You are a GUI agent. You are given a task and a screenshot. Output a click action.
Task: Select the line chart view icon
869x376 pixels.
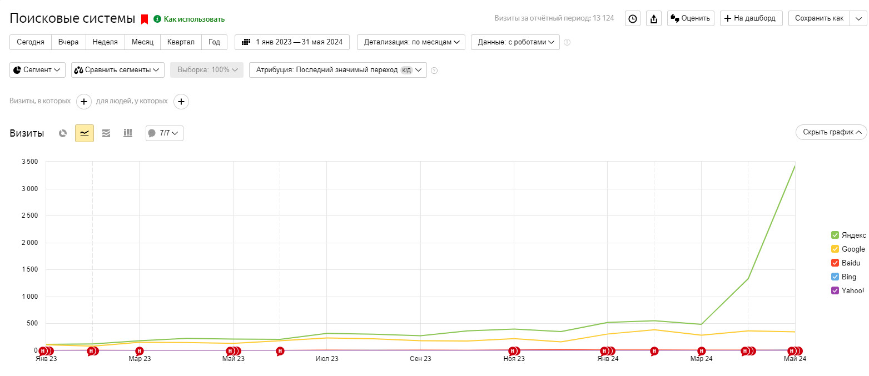[x=85, y=133]
